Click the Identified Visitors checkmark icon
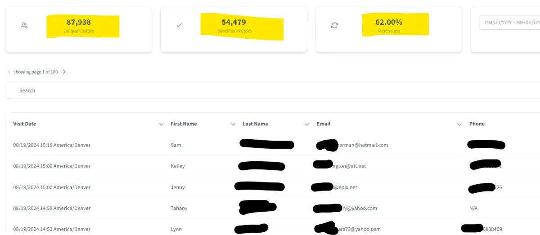 pos(179,26)
